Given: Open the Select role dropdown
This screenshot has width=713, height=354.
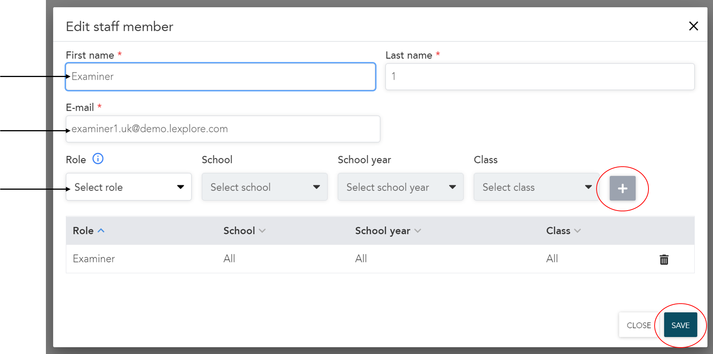Looking at the screenshot, I should point(129,187).
